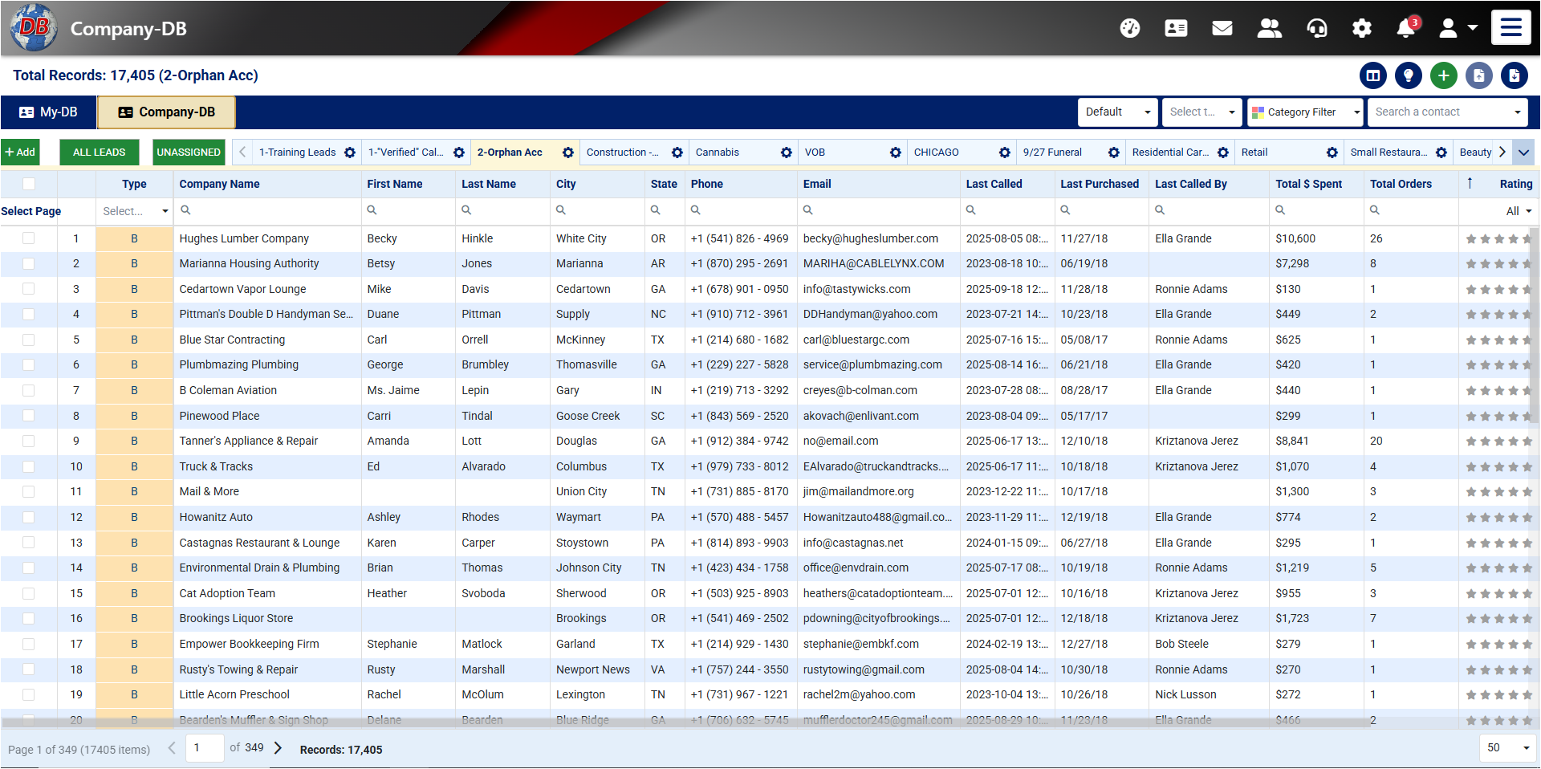Open the dashboard gauge icon
The image size is (1541, 769).
pyautogui.click(x=1129, y=28)
